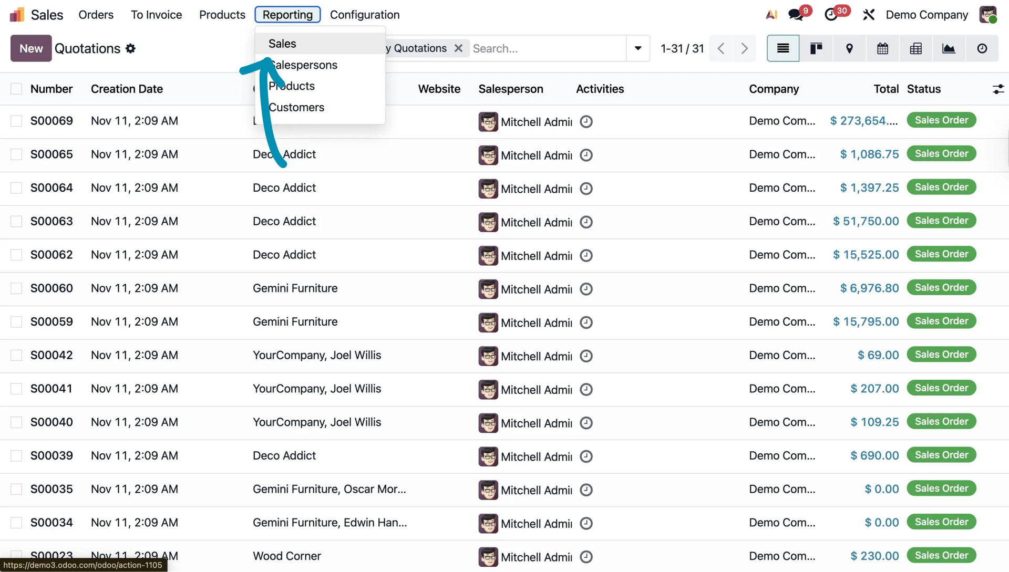This screenshot has height=572, width=1009.
Task: Click the New quotation button
Action: coord(31,48)
